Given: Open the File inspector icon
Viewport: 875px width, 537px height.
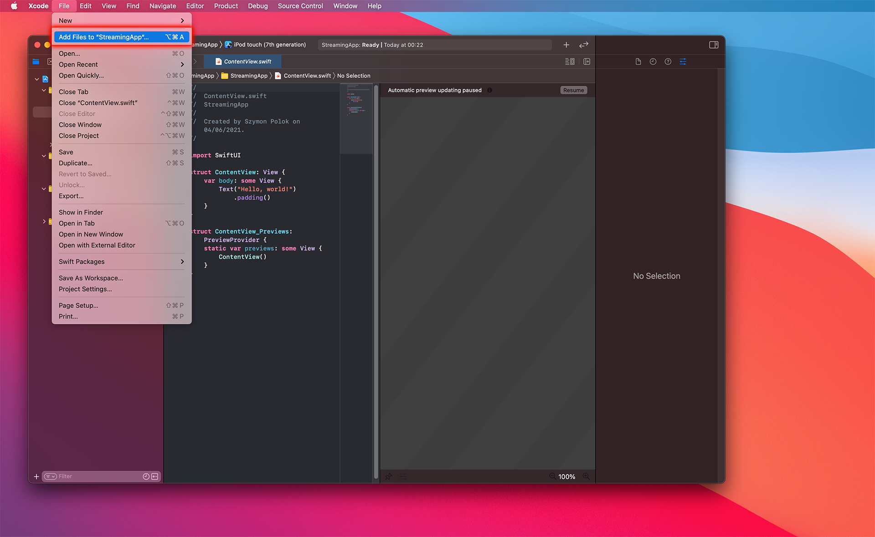Looking at the screenshot, I should pyautogui.click(x=638, y=61).
